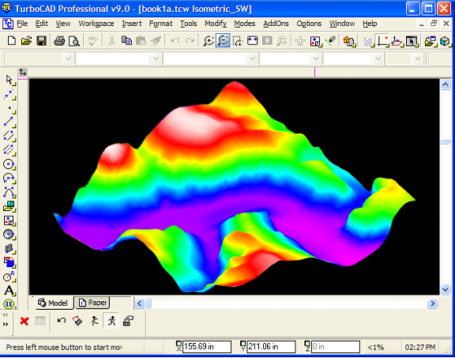
Task: Switch to the Paper tab
Action: tap(93, 303)
